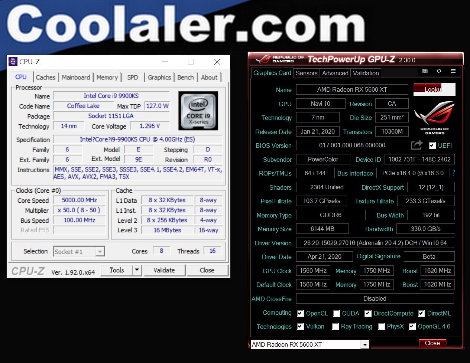Click the Lookup button in GPU-Z

434,89
